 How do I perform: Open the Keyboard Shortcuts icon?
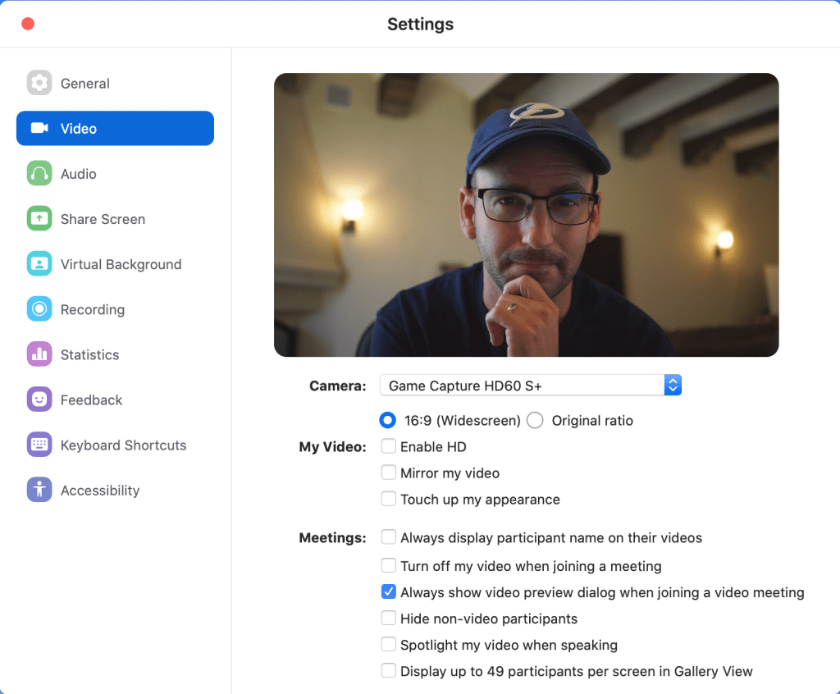[x=39, y=445]
